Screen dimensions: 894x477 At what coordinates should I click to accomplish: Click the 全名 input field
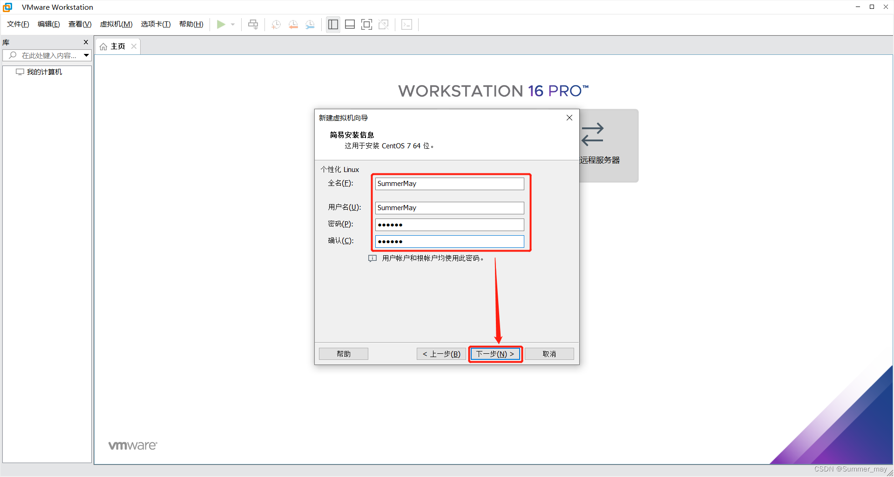pyautogui.click(x=449, y=184)
